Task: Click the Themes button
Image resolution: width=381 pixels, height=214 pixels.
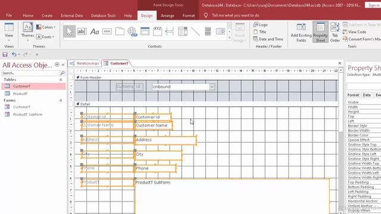Action: click(x=28, y=31)
